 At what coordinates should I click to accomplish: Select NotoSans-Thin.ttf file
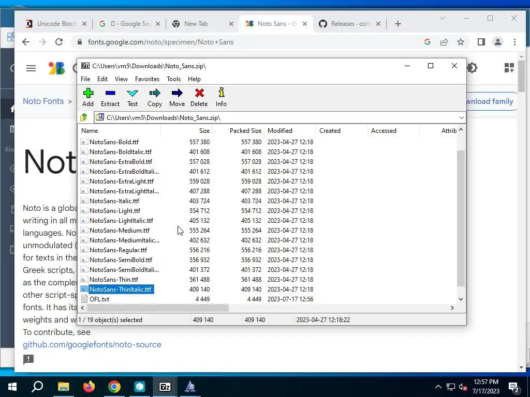(x=113, y=279)
